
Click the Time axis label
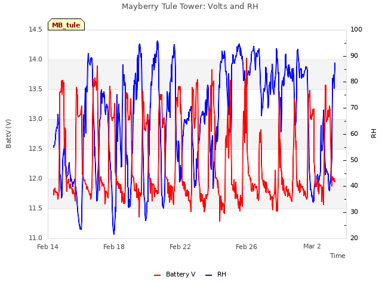tap(338, 256)
